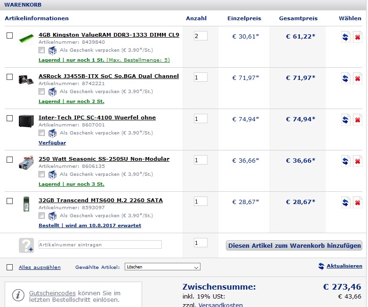
Task: Click Aktualisieren link
Action: click(344, 266)
